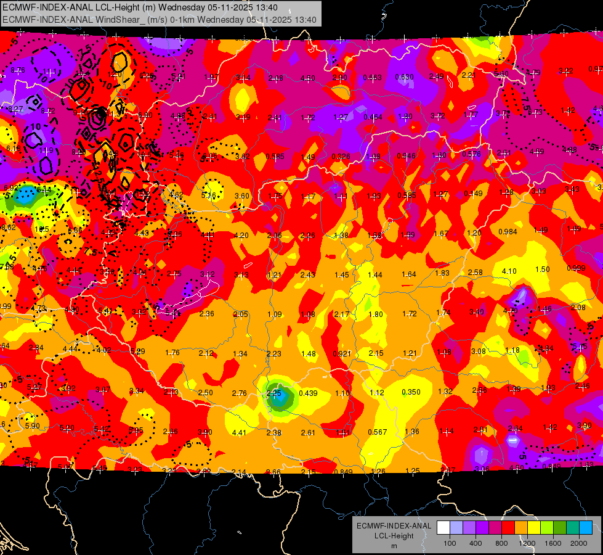Select the yellow legend color swatch

tap(534, 527)
